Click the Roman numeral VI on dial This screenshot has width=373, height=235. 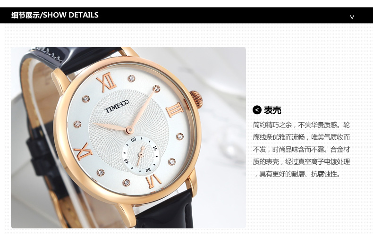pos(153,181)
